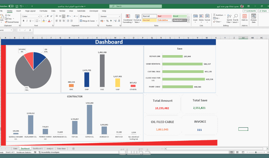
Task: Activate the Format Painter brush
Action: [x=6, y=22]
